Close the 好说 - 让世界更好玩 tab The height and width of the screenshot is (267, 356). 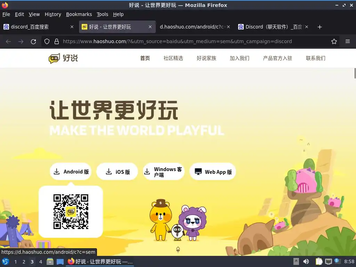pos(150,27)
